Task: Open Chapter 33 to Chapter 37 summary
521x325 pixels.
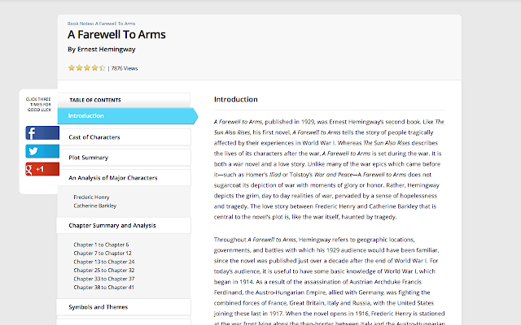Action: 104,279
